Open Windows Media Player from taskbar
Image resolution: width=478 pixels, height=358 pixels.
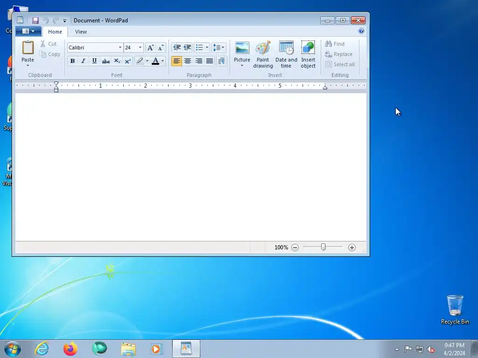click(x=157, y=349)
